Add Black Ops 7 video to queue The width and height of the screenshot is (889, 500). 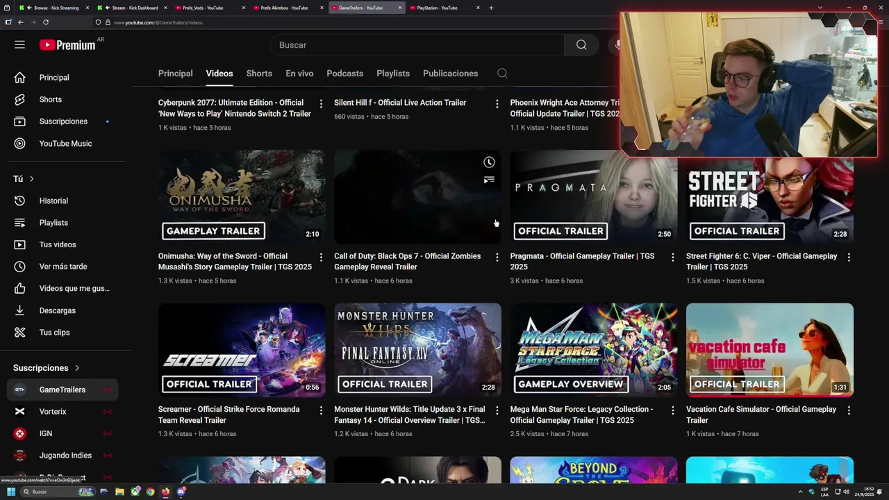489,180
